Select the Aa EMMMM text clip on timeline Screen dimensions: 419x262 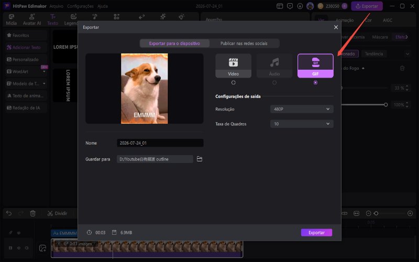[x=64, y=233]
